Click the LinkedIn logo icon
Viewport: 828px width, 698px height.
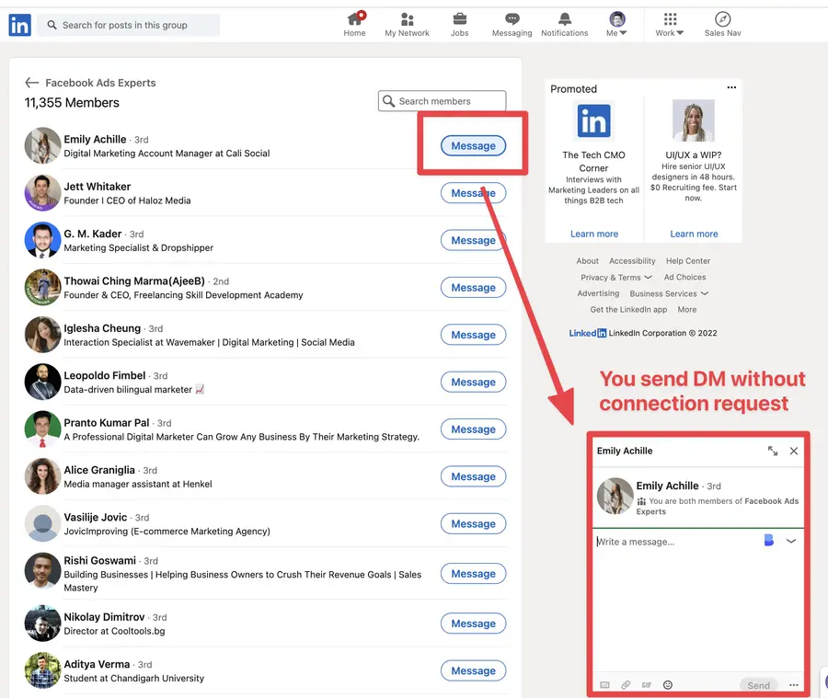click(x=19, y=24)
